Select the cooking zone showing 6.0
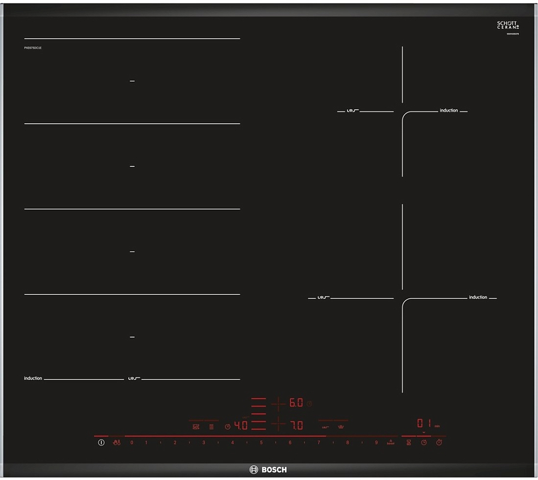The height and width of the screenshot is (480, 538). (295, 403)
